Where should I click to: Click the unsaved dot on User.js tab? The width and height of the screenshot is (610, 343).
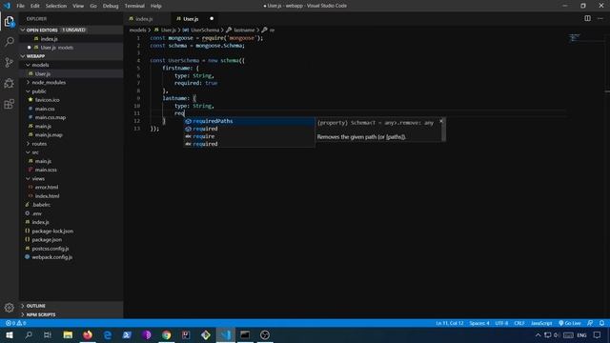[212, 19]
